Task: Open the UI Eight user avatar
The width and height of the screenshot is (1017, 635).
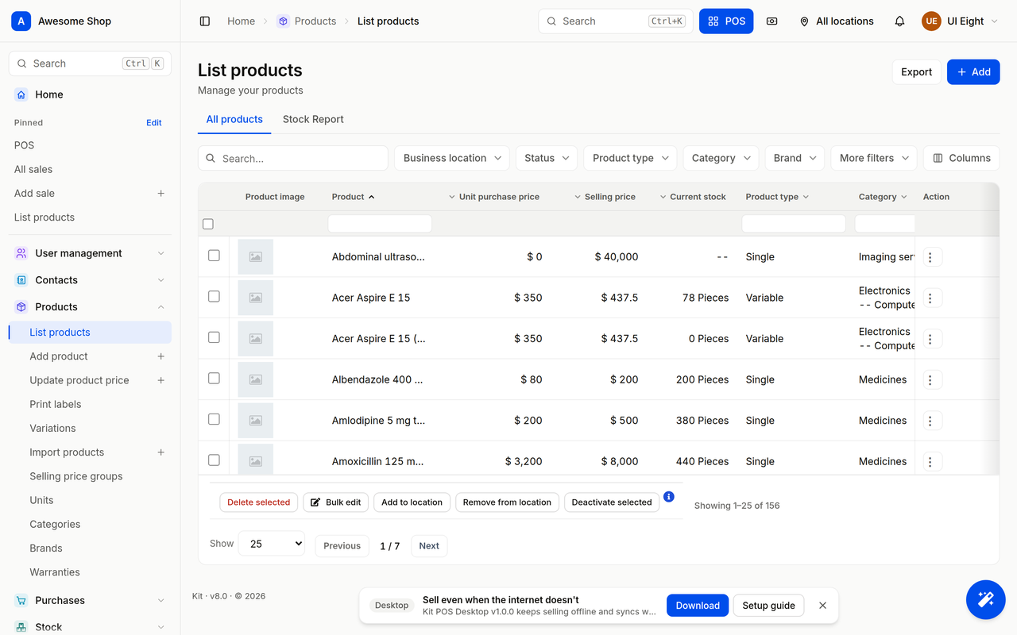Action: (931, 21)
